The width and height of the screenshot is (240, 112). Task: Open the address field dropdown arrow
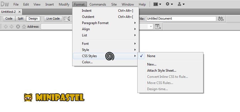click(x=151, y=27)
